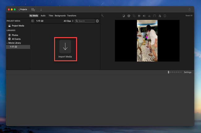Switch to the Audio tab
This screenshot has height=133, width=201.
(43, 15)
